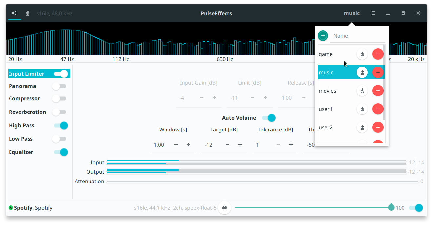Decrease Target dB with minus

[x=227, y=145]
